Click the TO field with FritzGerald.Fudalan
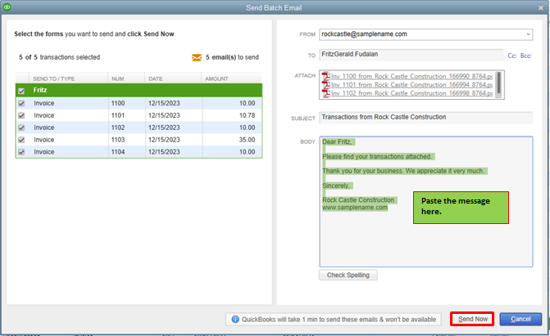Image resolution: width=550 pixels, height=336 pixels. pos(411,55)
